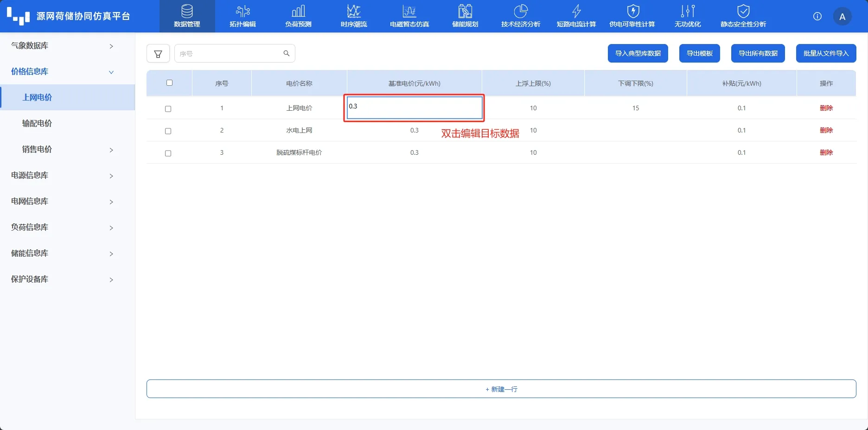The width and height of the screenshot is (868, 430).
Task: Click the 导出所有数据 button
Action: click(758, 53)
